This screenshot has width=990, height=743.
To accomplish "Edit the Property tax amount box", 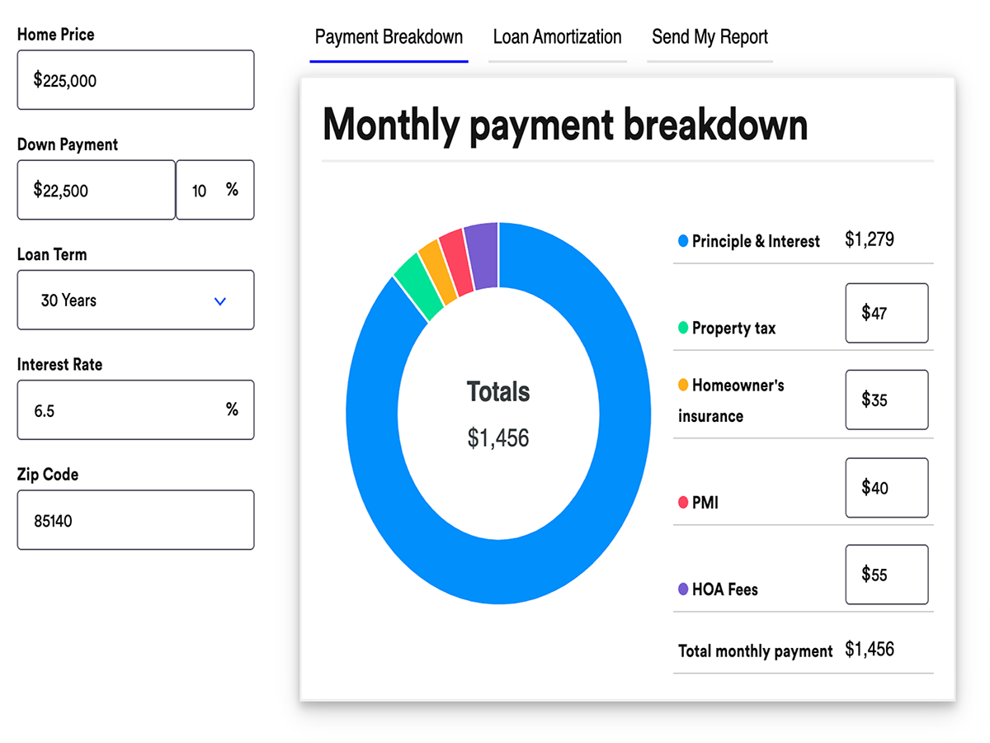I will tap(887, 314).
